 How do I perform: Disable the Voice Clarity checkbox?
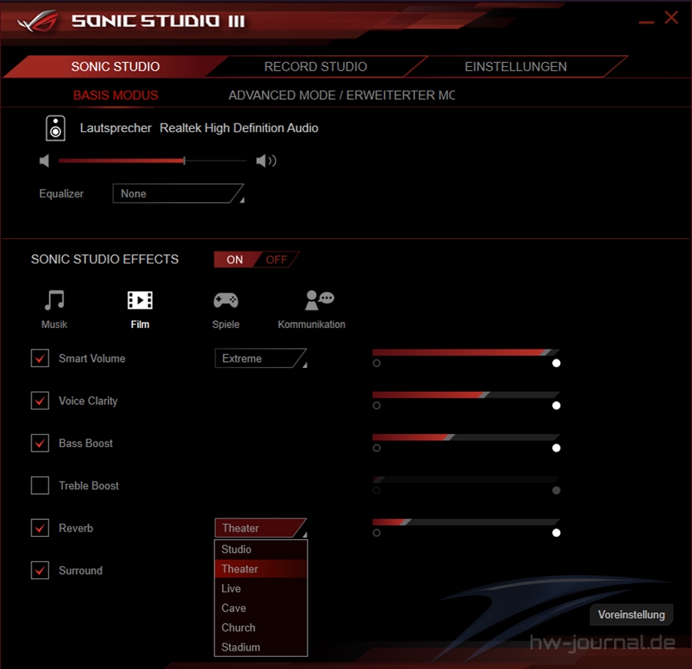tap(40, 400)
